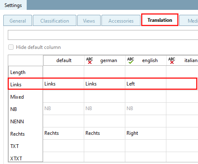Screen dimensions: 198x164
Task: Click the german cell containing Rechts
Action: (x=104, y=133)
